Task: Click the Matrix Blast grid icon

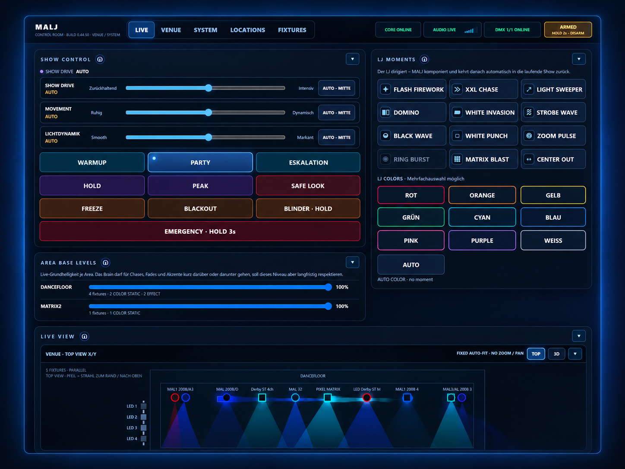Action: [457, 159]
